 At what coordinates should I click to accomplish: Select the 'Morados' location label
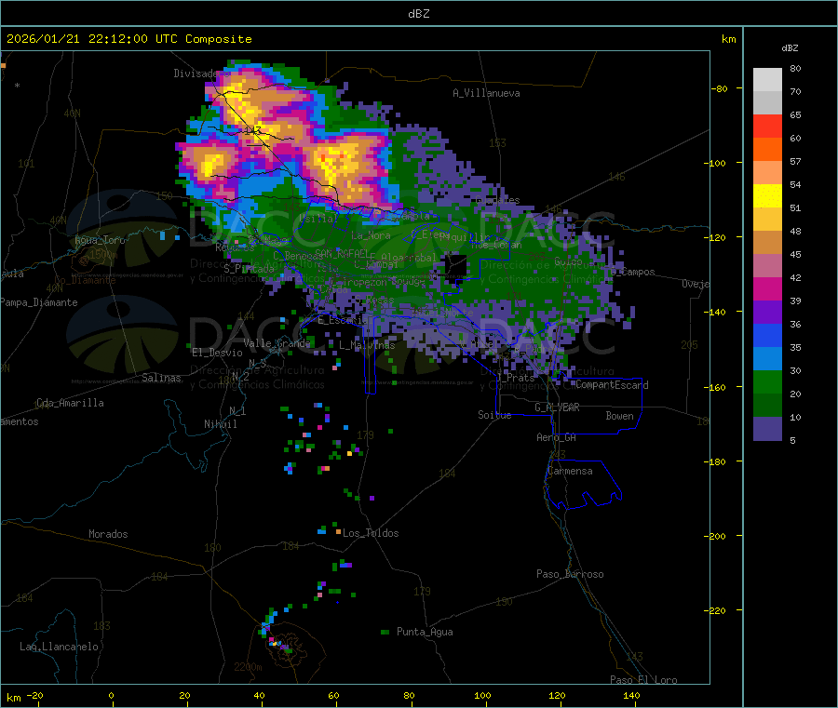(x=108, y=534)
